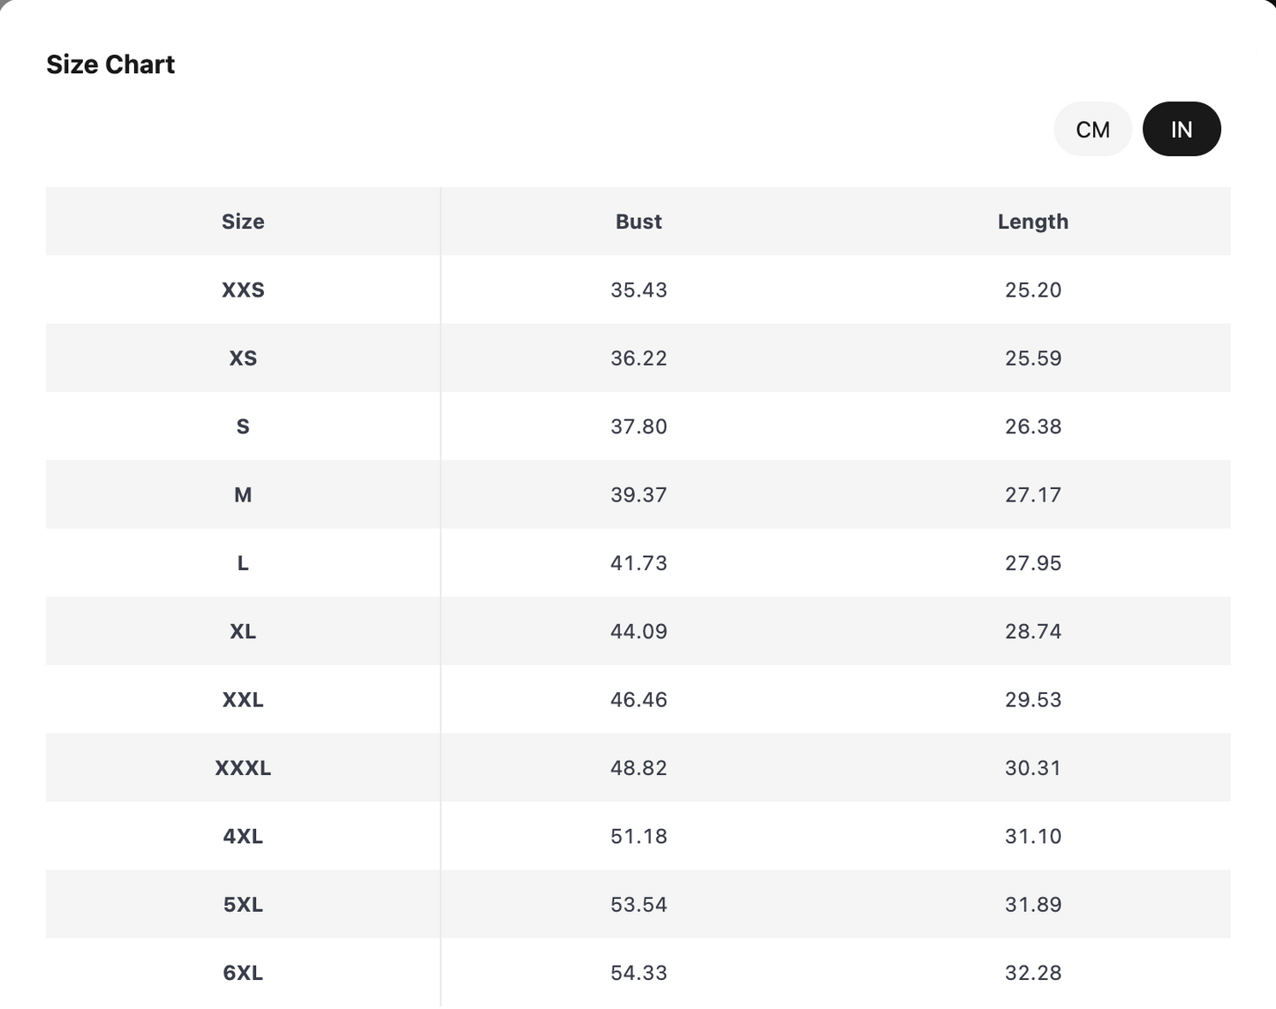Click the 35.43 bust value for XXS

pyautogui.click(x=638, y=290)
